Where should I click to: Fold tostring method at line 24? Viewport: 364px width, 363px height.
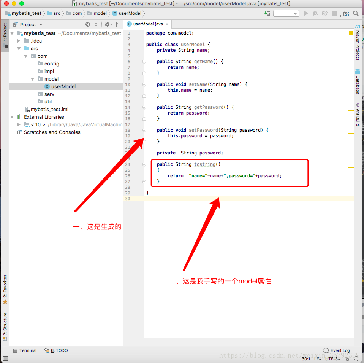tap(144, 164)
